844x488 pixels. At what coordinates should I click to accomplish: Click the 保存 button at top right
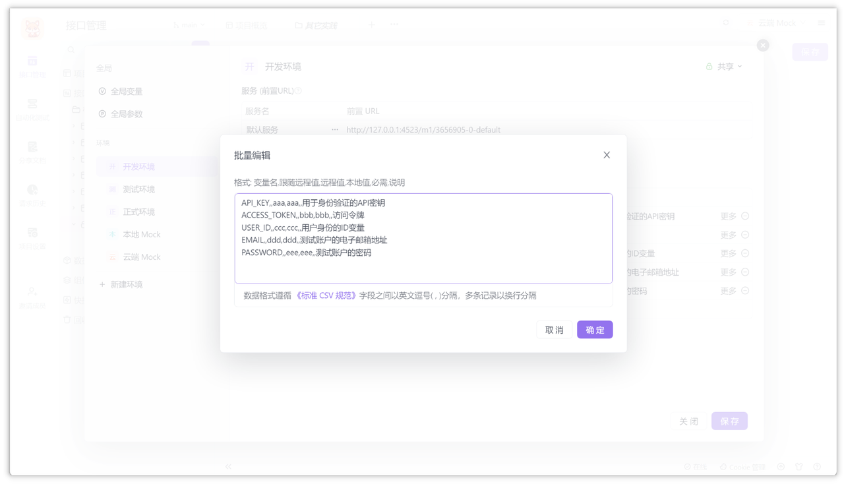click(x=810, y=51)
